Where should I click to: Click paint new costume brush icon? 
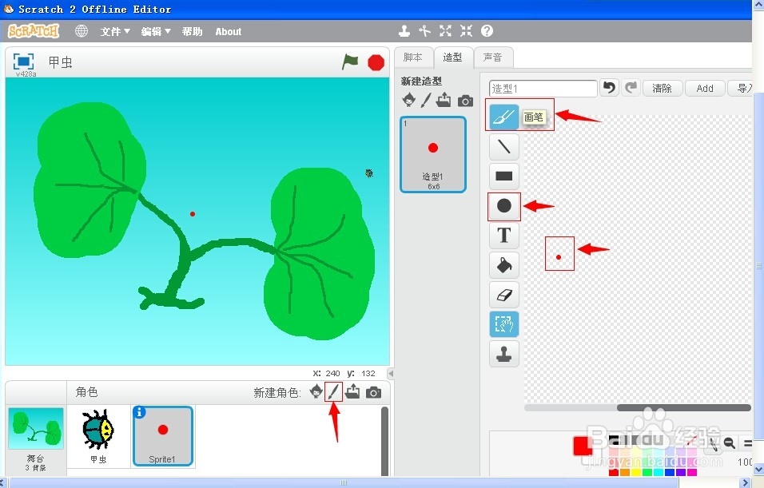pyautogui.click(x=426, y=100)
